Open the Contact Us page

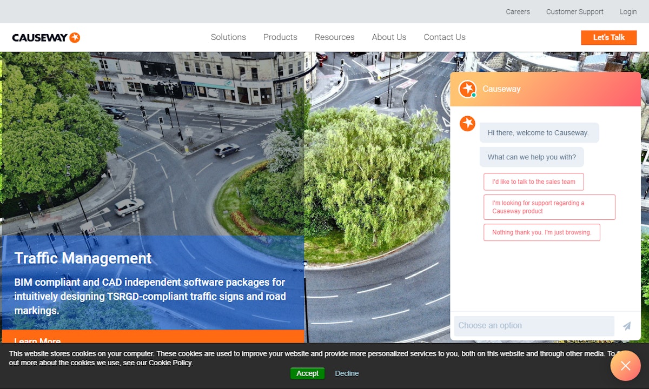click(444, 37)
